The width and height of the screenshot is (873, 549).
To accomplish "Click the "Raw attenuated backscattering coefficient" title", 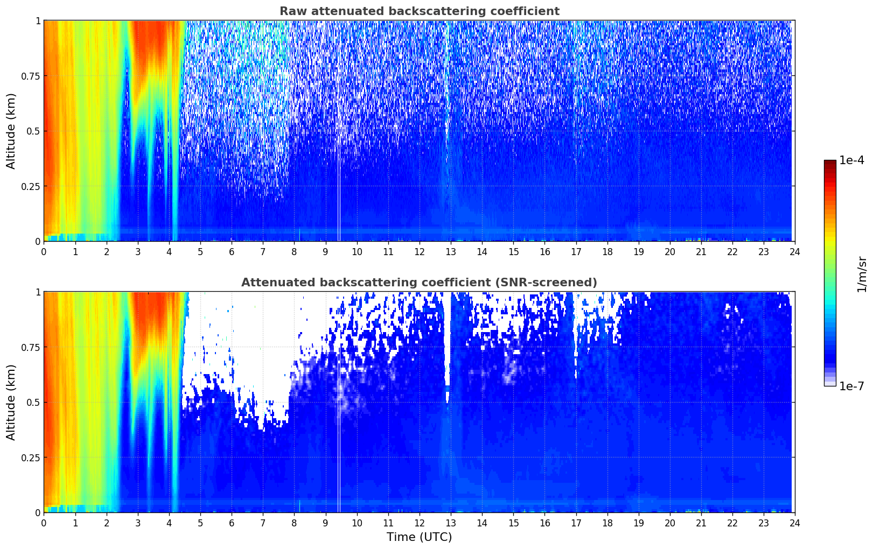I will [x=419, y=11].
